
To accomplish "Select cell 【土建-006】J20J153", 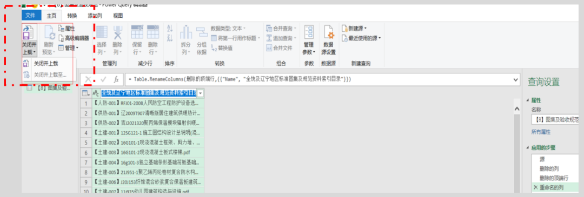I will pos(148,182).
